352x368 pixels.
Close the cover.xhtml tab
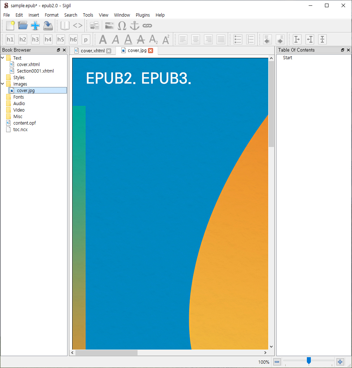(109, 51)
